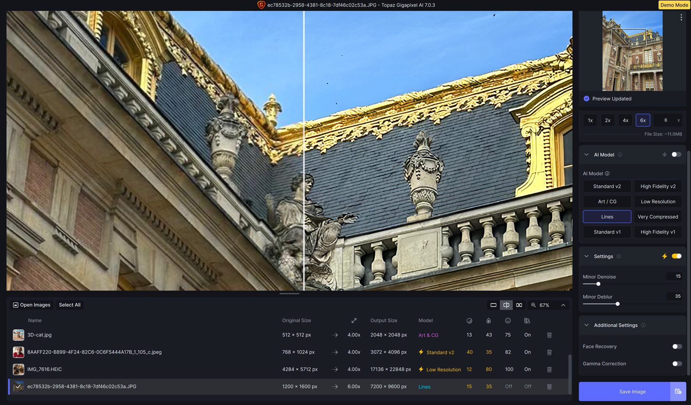Choose the Very Compressed AI model
This screenshot has height=405, width=691.
click(658, 217)
